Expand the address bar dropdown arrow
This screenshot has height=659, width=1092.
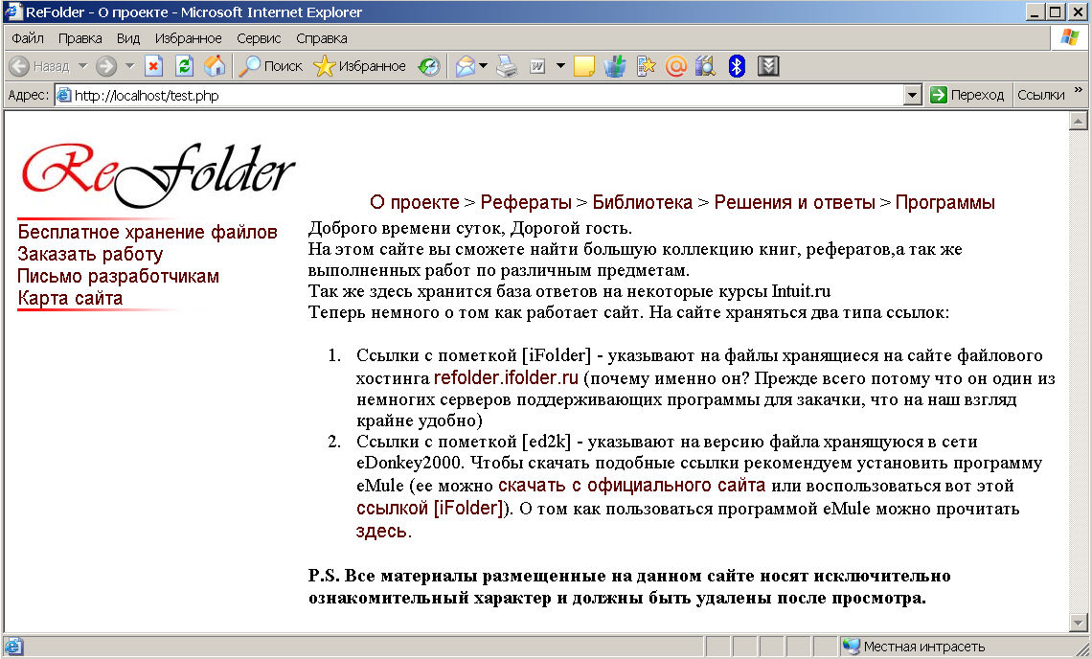click(x=912, y=96)
